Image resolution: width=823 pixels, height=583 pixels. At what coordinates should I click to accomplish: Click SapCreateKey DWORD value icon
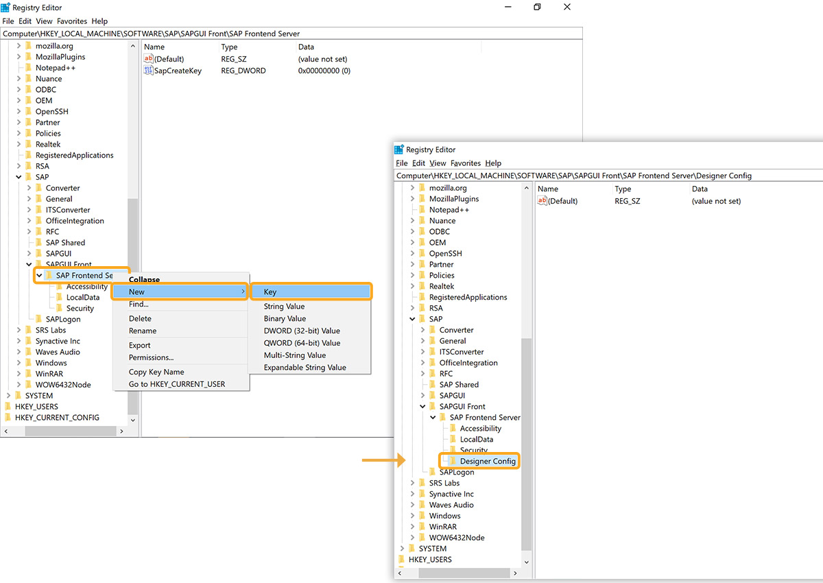pos(149,71)
